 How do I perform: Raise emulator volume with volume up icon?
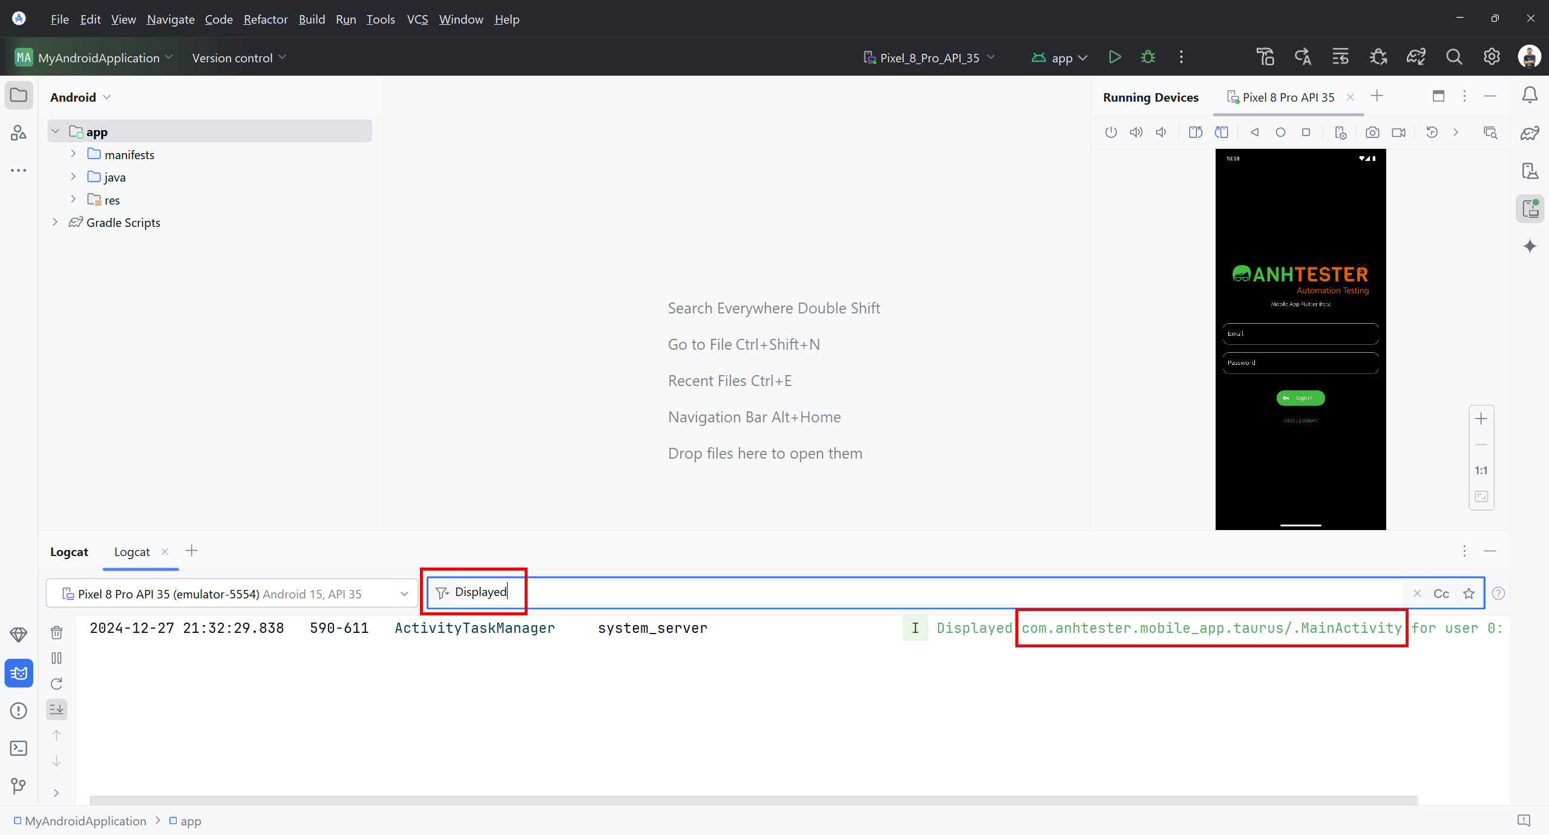click(1136, 133)
